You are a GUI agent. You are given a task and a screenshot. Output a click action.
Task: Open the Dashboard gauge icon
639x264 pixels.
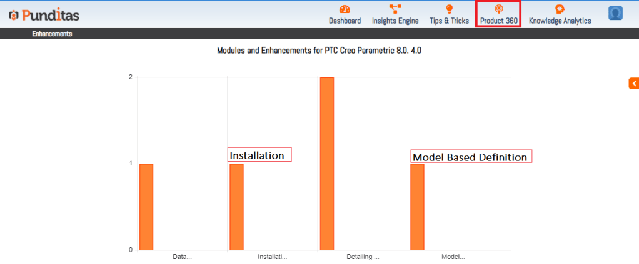coord(345,9)
